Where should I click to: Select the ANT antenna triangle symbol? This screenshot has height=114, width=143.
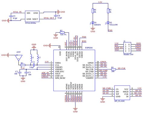(18, 58)
